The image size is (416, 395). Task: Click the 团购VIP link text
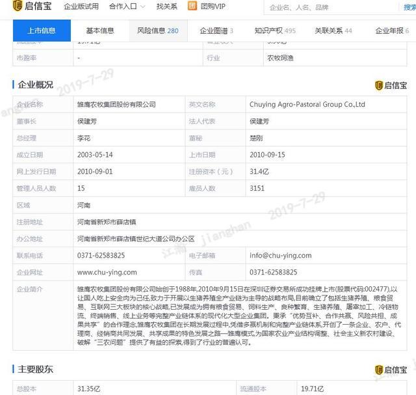click(x=213, y=7)
